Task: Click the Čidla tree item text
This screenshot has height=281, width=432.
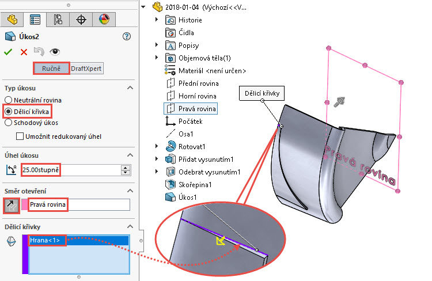Action: pos(186,33)
